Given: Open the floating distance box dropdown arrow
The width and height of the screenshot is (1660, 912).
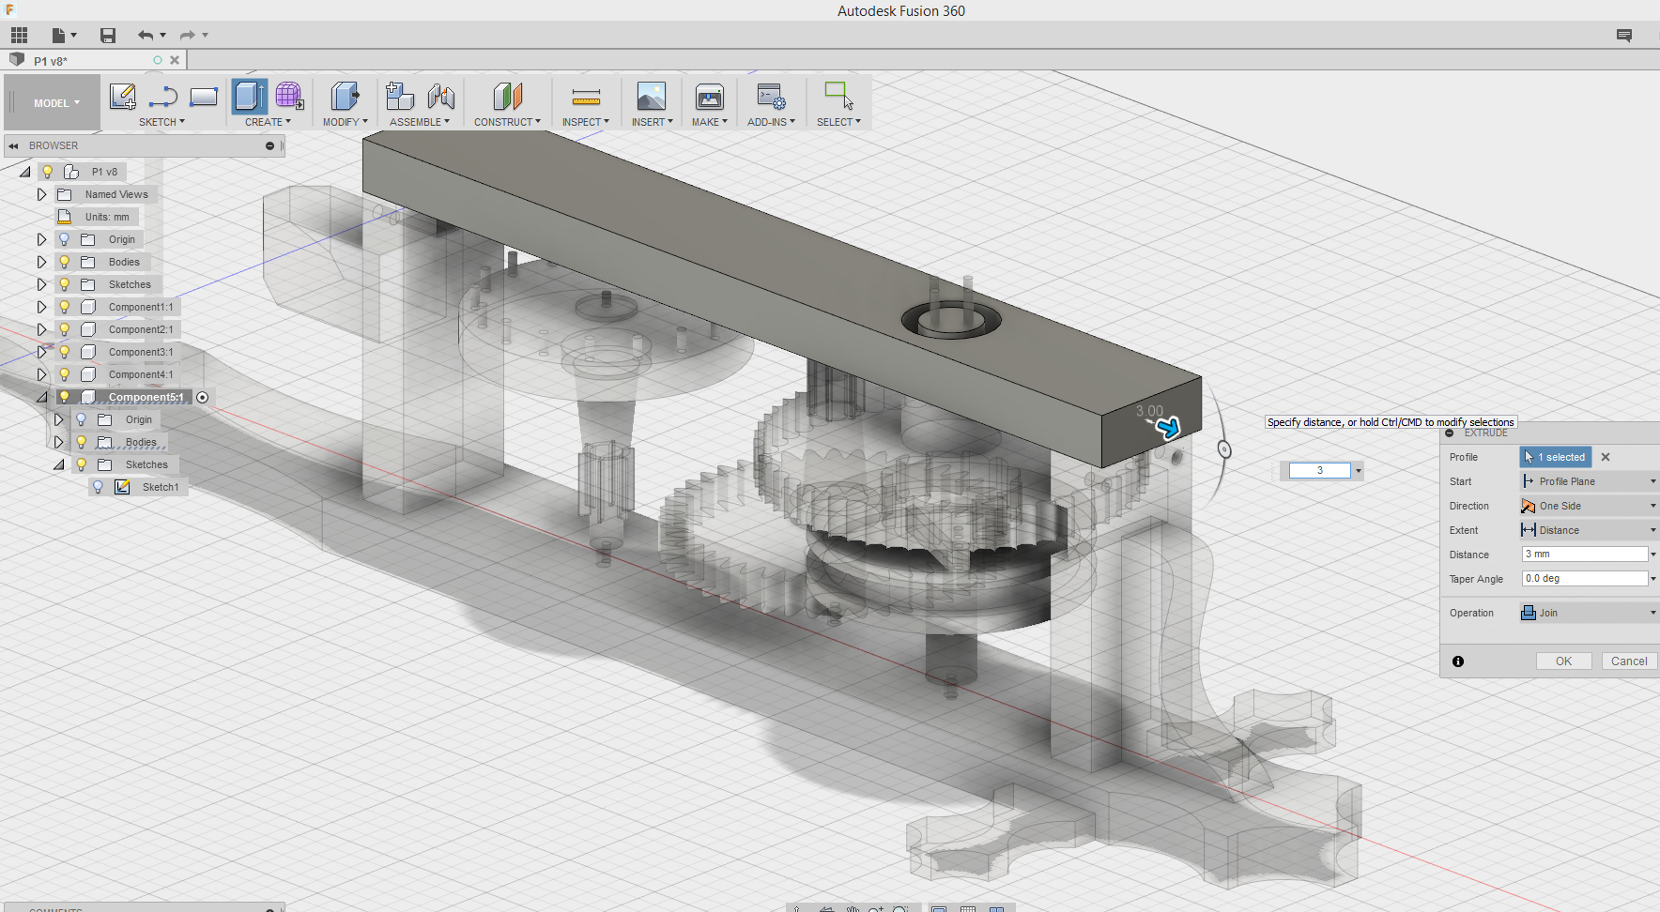Looking at the screenshot, I should point(1358,471).
